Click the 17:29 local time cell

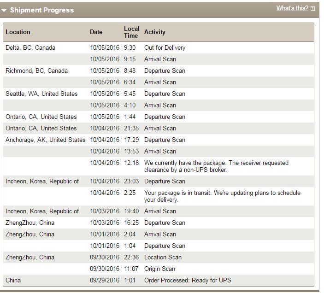pyautogui.click(x=131, y=140)
